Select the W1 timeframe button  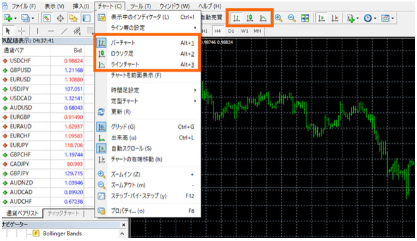point(245,31)
